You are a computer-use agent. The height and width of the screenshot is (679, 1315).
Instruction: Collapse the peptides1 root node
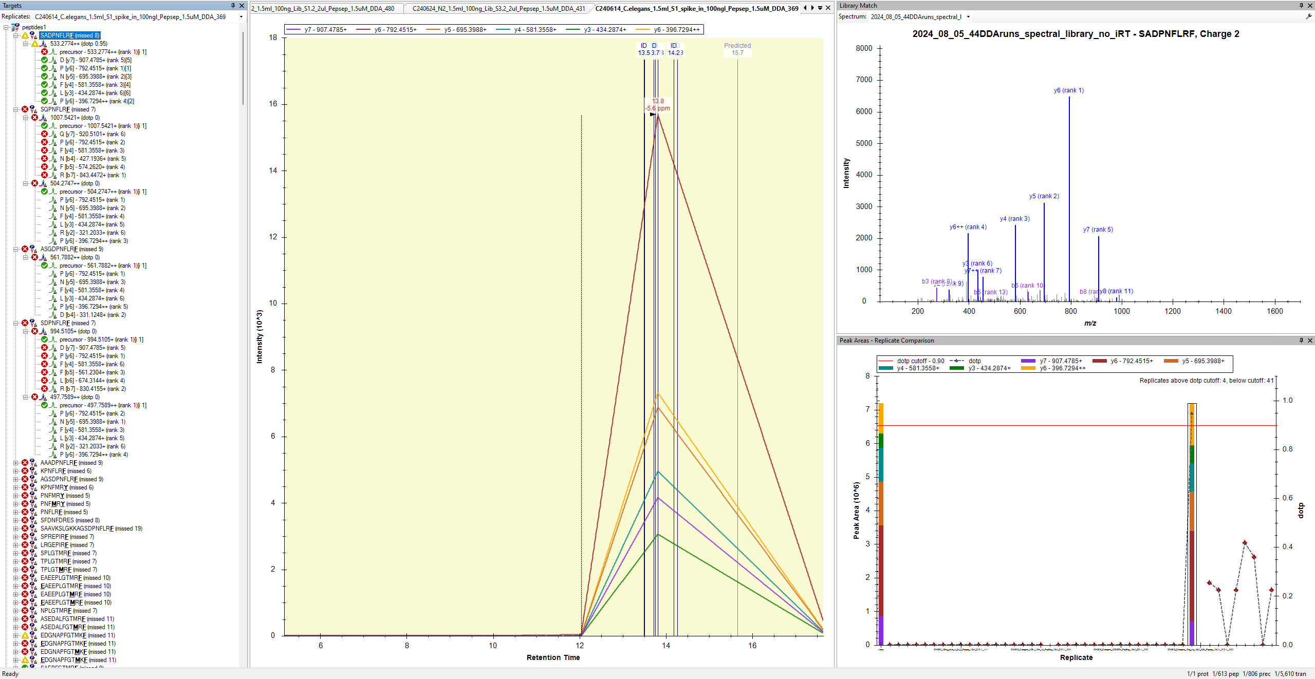[x=6, y=27]
